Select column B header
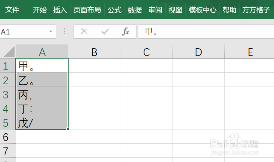274x162 pixels. coord(94,52)
